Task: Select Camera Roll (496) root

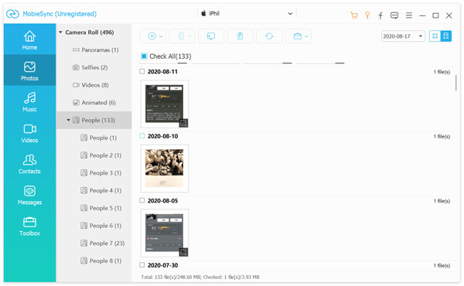Action: tap(90, 32)
